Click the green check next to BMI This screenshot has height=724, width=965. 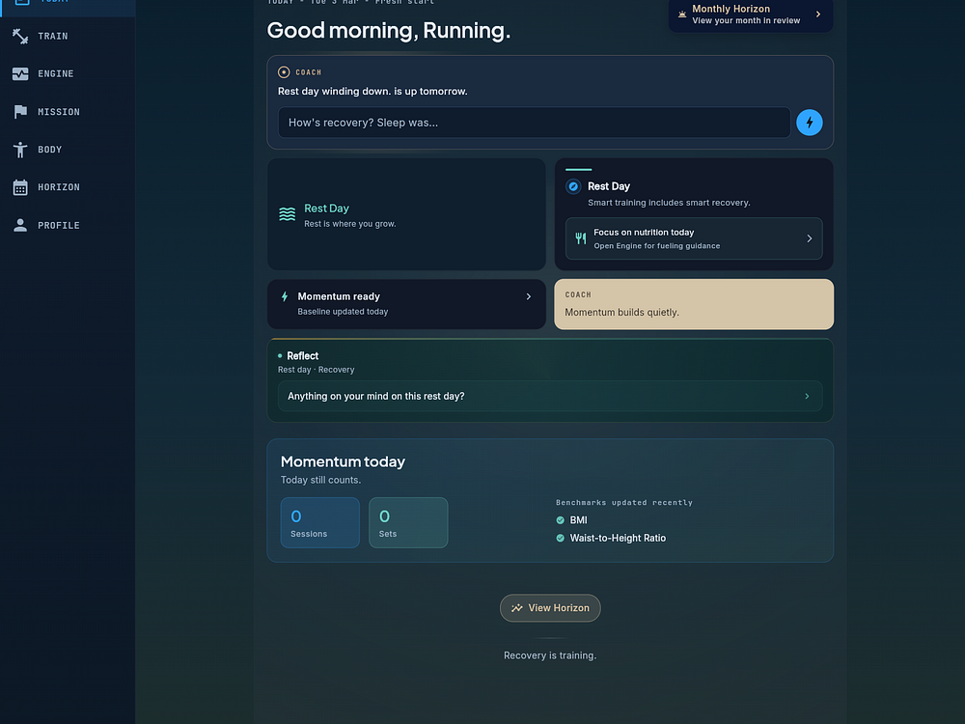coord(560,520)
